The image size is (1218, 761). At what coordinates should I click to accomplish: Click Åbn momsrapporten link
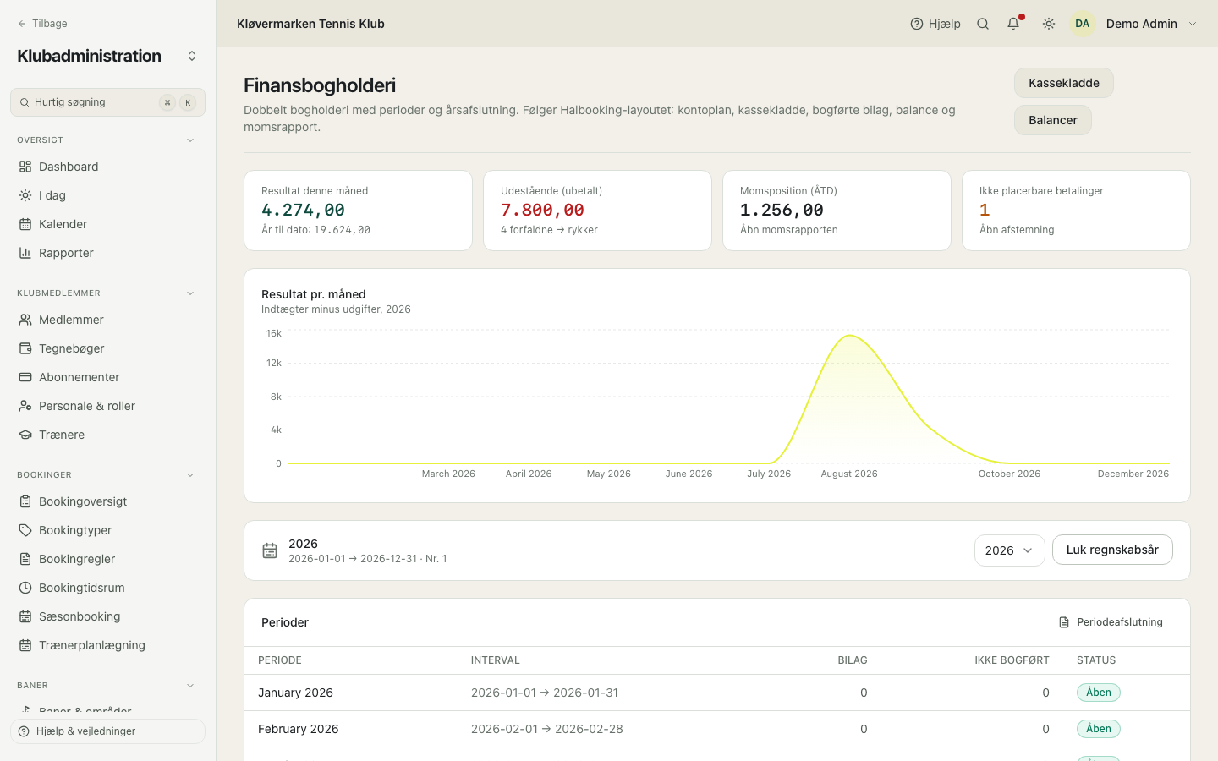789,230
